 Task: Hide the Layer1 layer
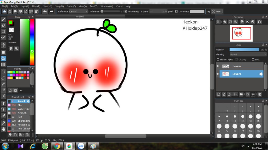(217, 74)
